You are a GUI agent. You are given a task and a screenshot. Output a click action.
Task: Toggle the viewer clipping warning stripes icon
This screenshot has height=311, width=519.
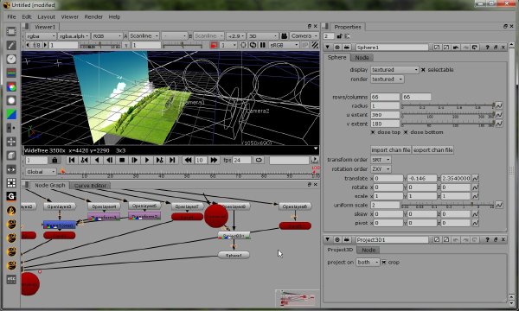click(x=315, y=45)
